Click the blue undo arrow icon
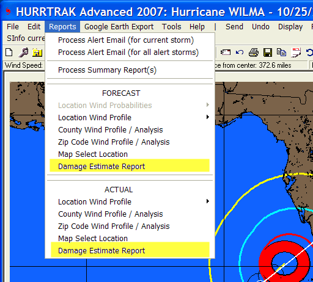This screenshot has height=282, width=313. point(240,52)
